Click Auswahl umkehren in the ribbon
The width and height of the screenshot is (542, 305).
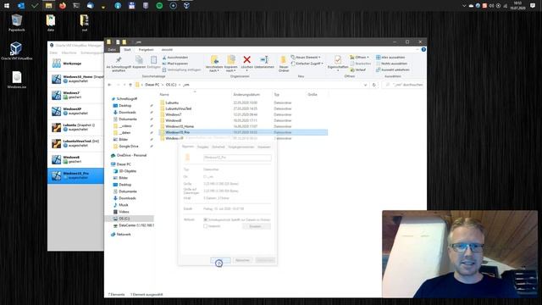392,69
